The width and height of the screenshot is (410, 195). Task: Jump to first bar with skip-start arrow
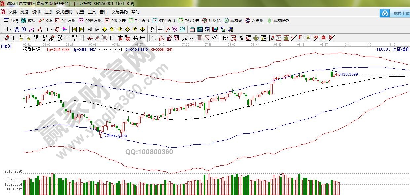click(x=74, y=29)
